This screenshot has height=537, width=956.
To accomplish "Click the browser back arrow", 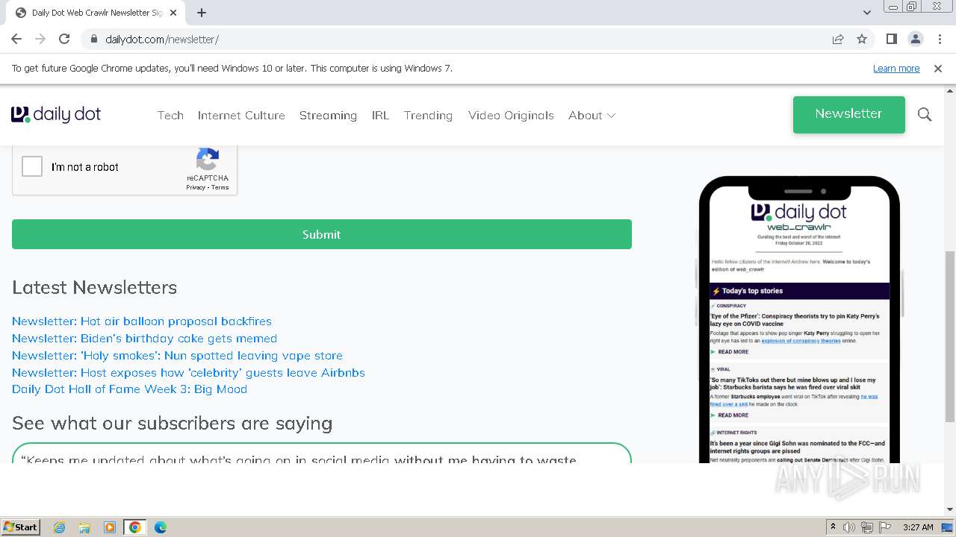I will (x=16, y=39).
